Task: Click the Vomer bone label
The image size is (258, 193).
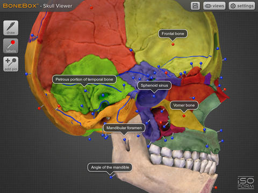Action: pos(184,105)
